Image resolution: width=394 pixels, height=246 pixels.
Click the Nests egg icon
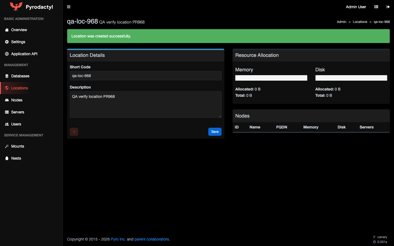(x=7, y=158)
